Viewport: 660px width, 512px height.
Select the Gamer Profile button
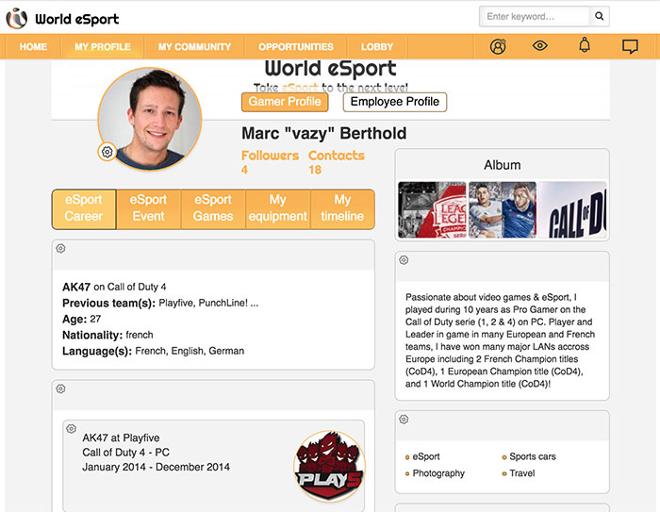pyautogui.click(x=285, y=102)
